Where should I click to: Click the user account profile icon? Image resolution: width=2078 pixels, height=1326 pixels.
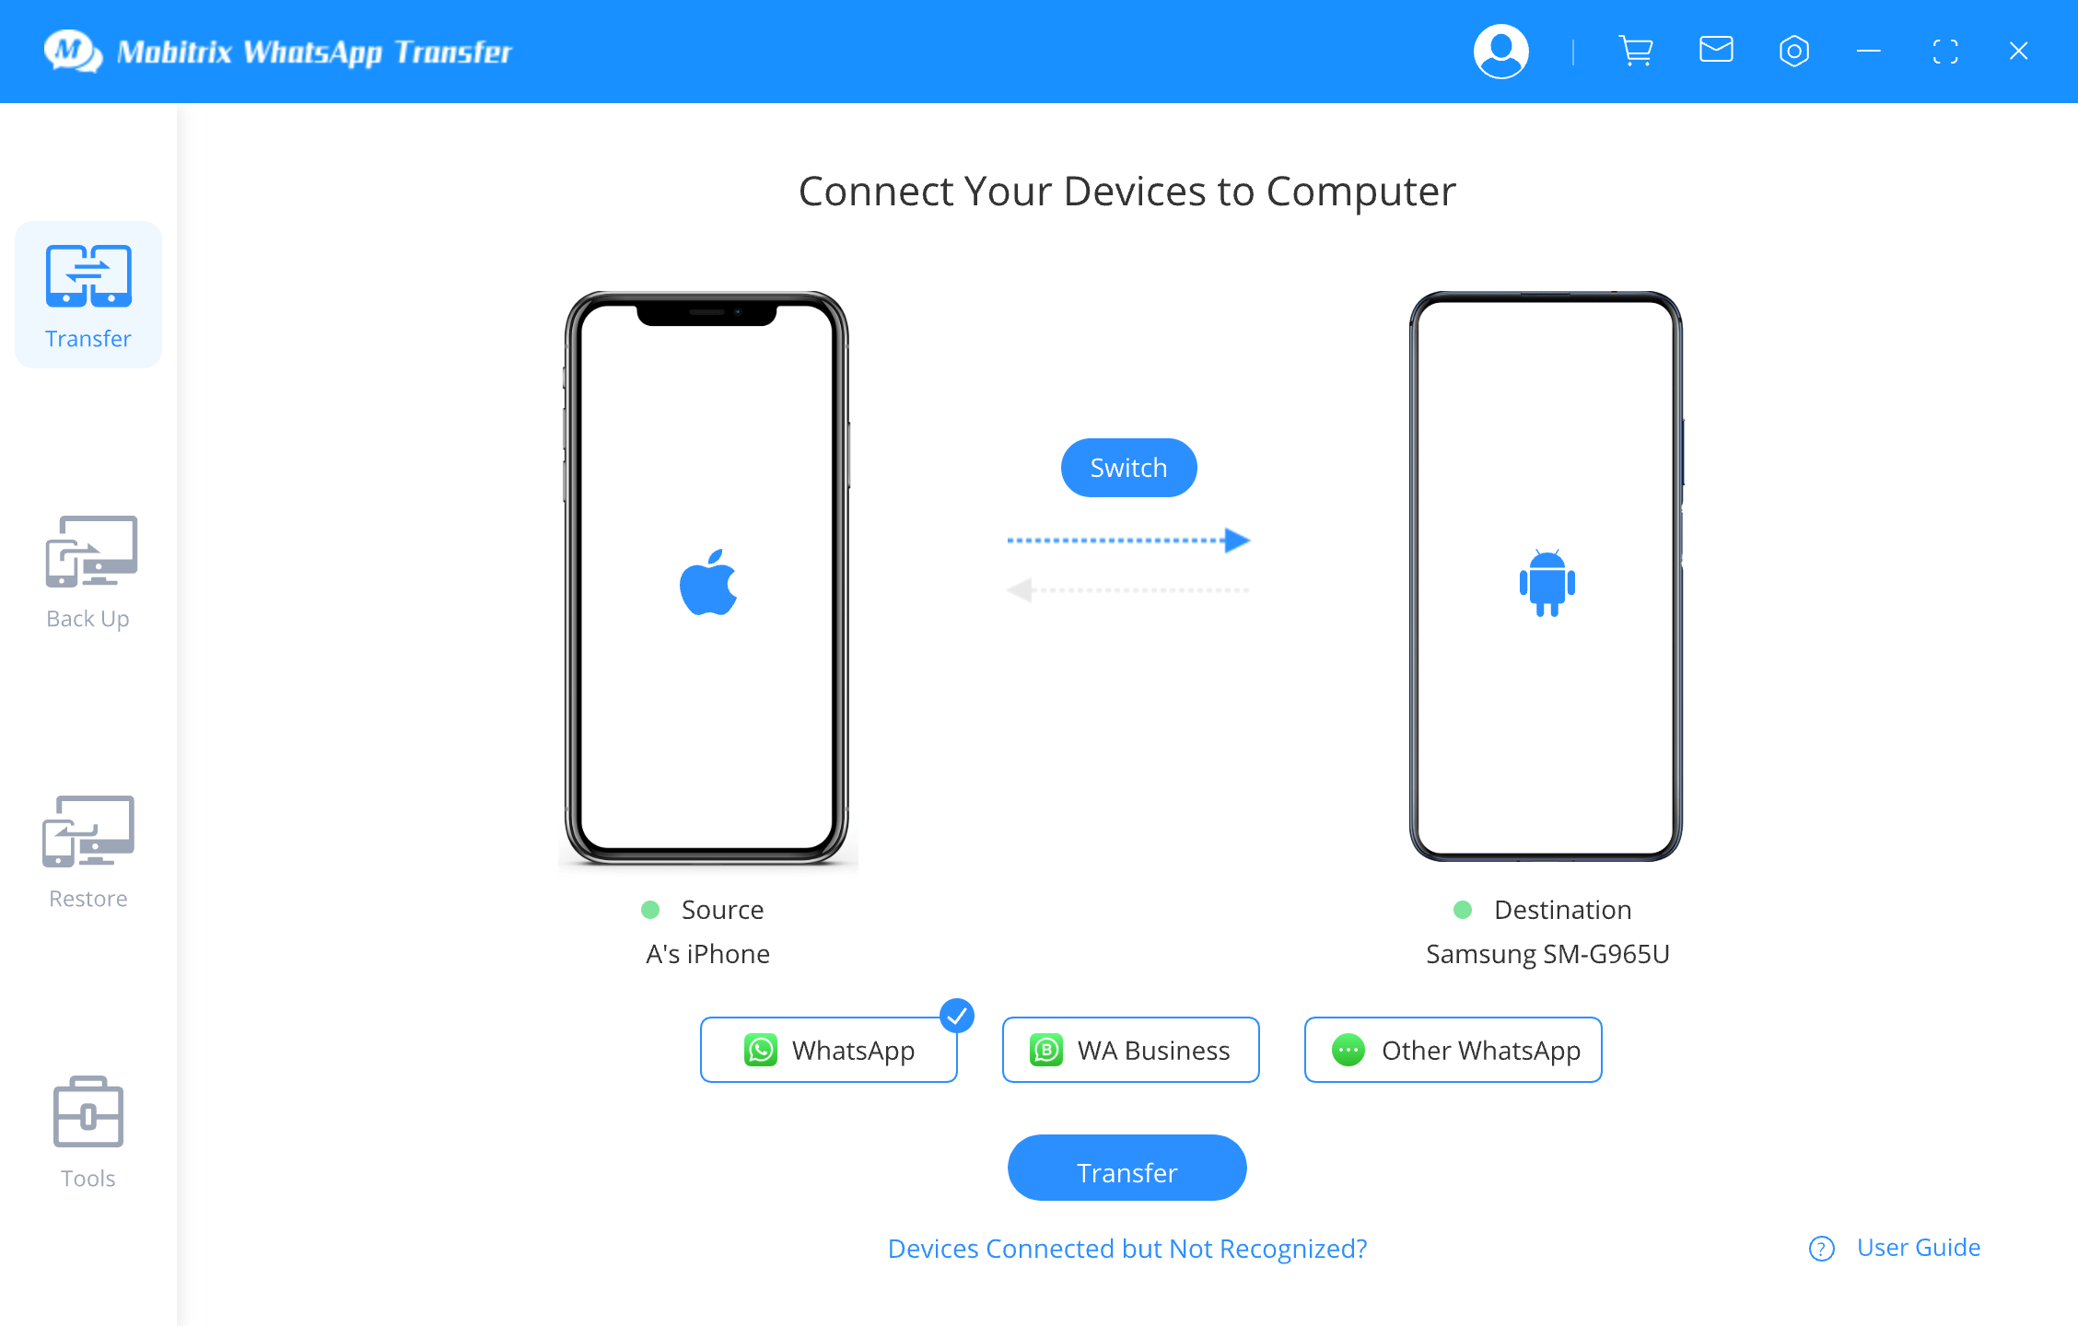(1500, 50)
